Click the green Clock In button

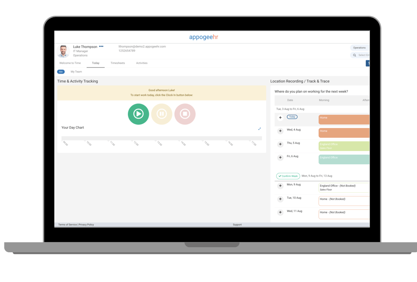click(138, 114)
